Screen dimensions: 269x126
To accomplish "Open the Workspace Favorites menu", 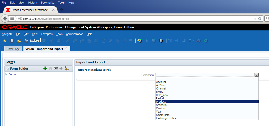I will (47, 34).
